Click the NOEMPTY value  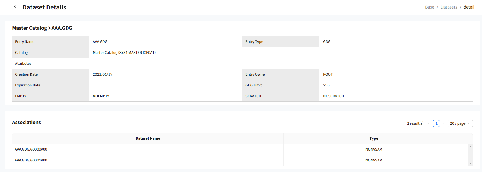101,96
